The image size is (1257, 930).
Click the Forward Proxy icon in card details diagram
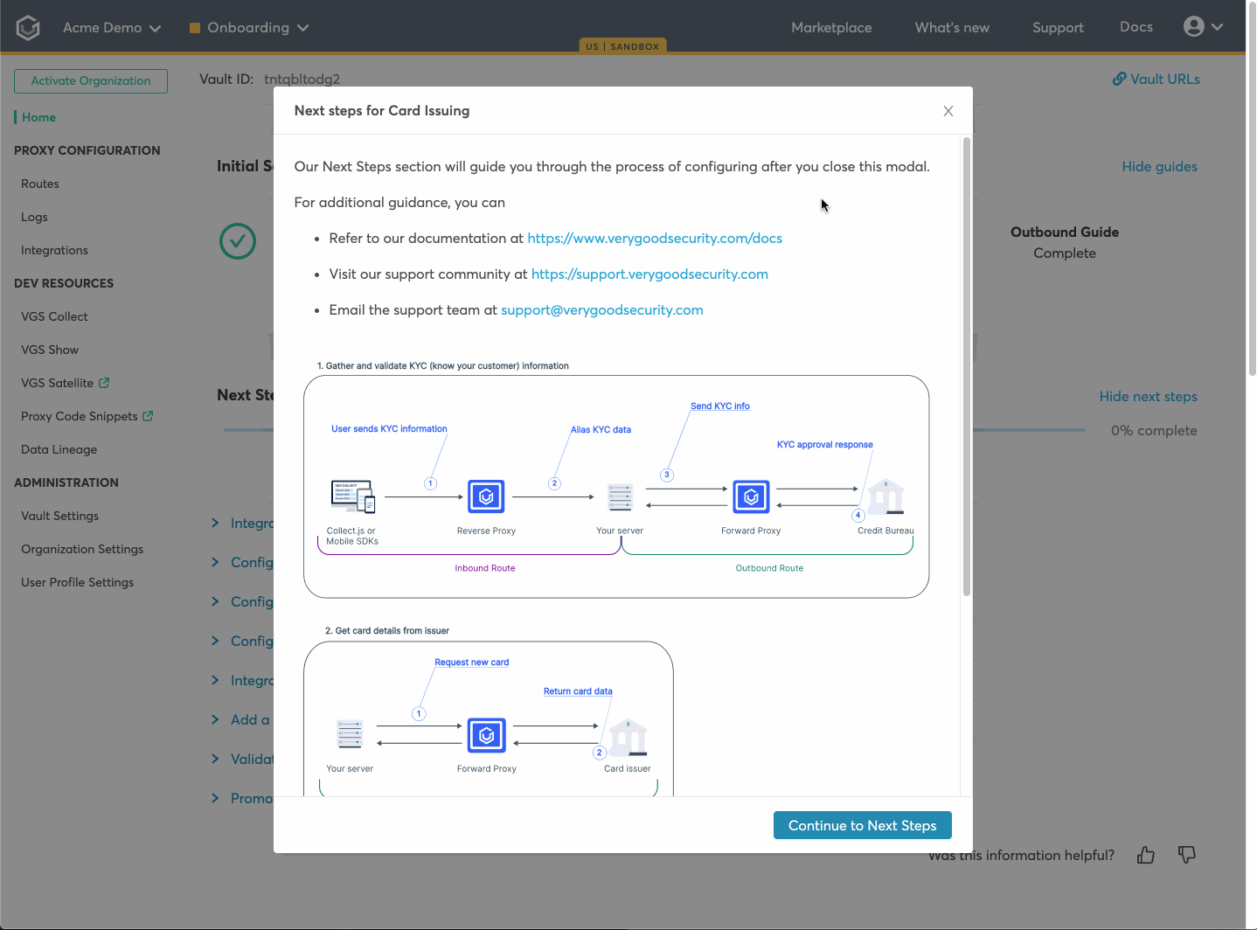click(487, 735)
